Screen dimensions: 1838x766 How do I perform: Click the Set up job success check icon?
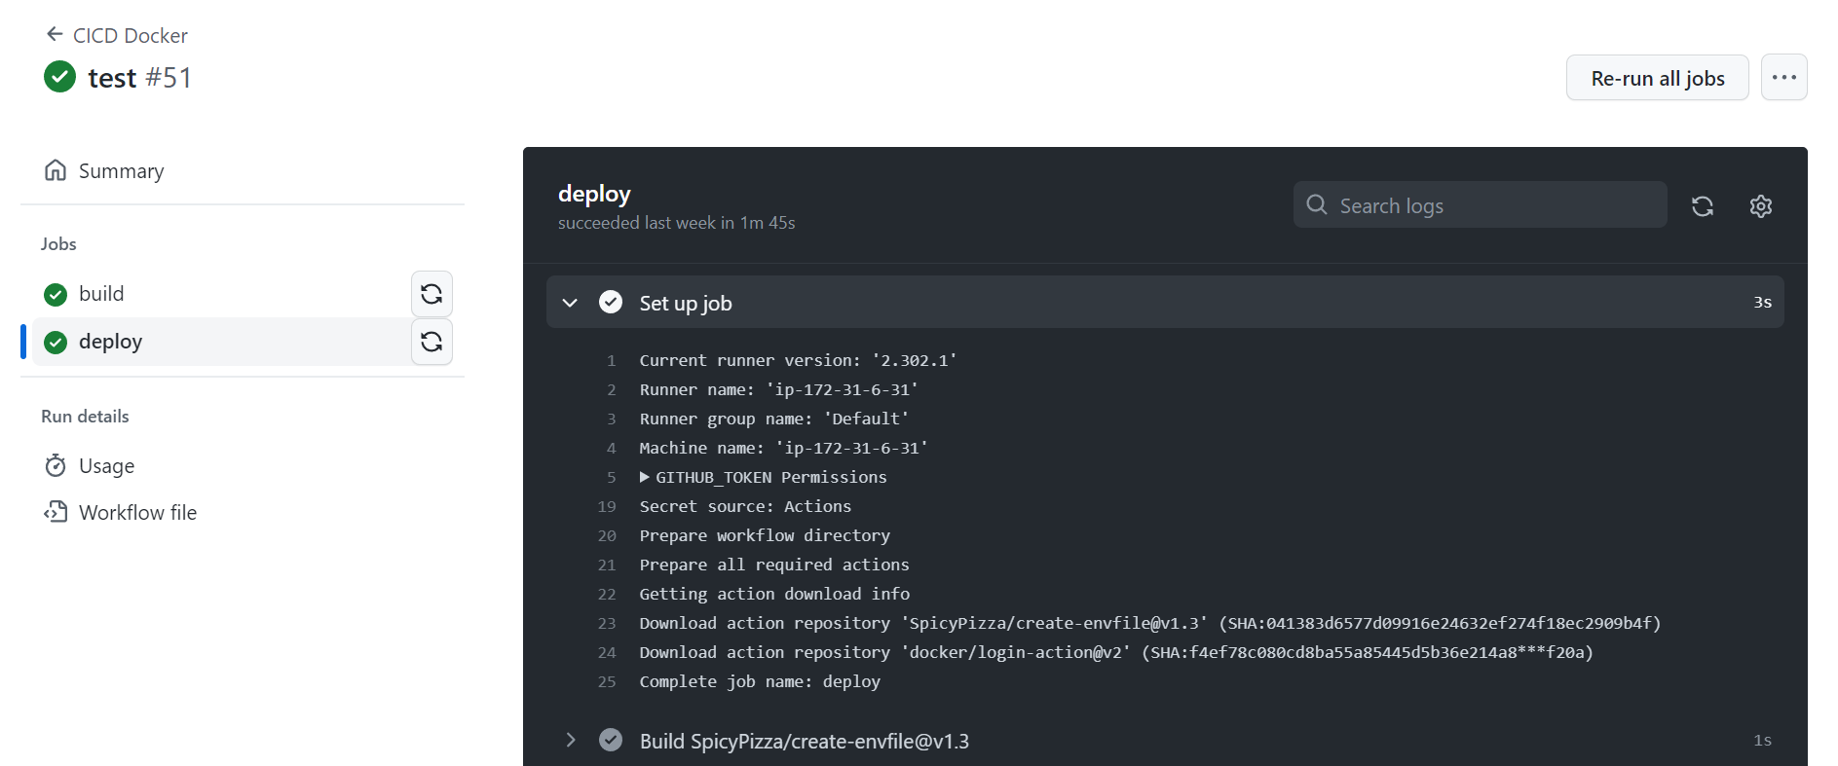pyautogui.click(x=611, y=303)
